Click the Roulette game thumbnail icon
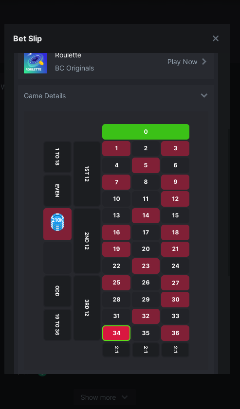The height and width of the screenshot is (409, 240). coord(36,63)
